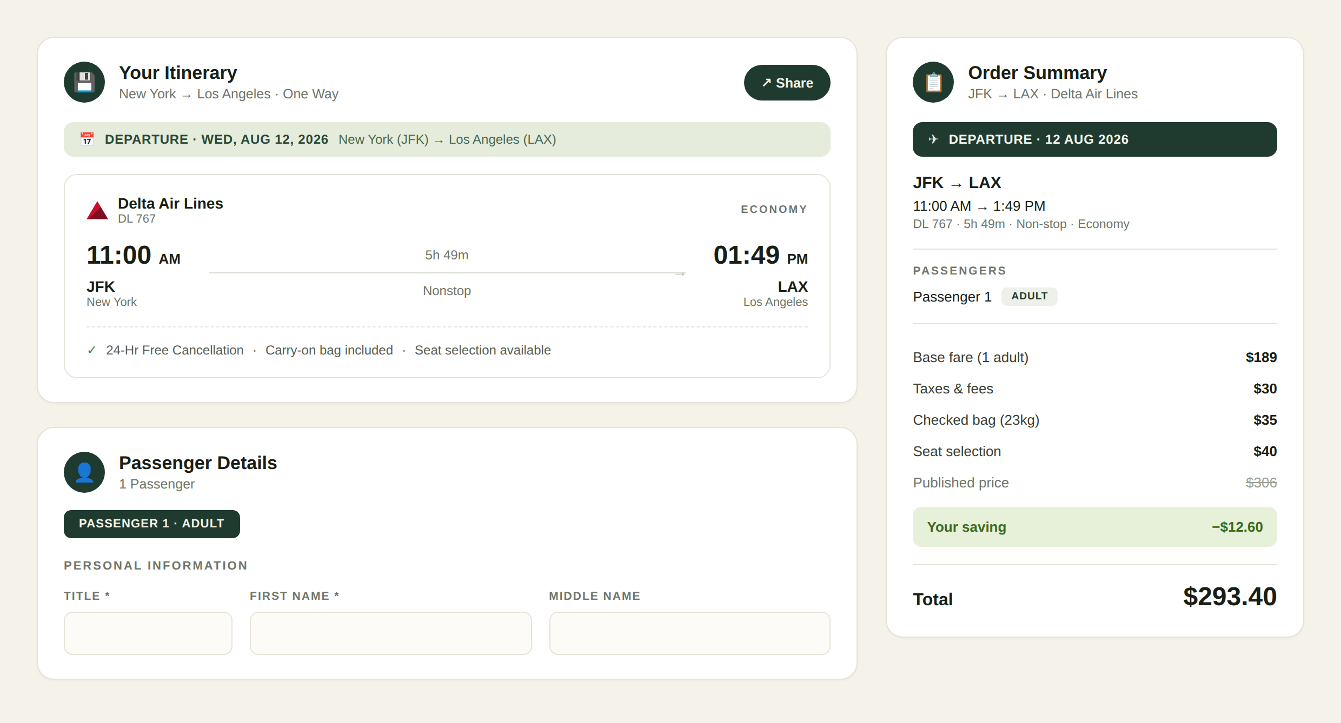Click the 'Taxes & fees' label
This screenshot has width=1341, height=723.
pyautogui.click(x=953, y=389)
